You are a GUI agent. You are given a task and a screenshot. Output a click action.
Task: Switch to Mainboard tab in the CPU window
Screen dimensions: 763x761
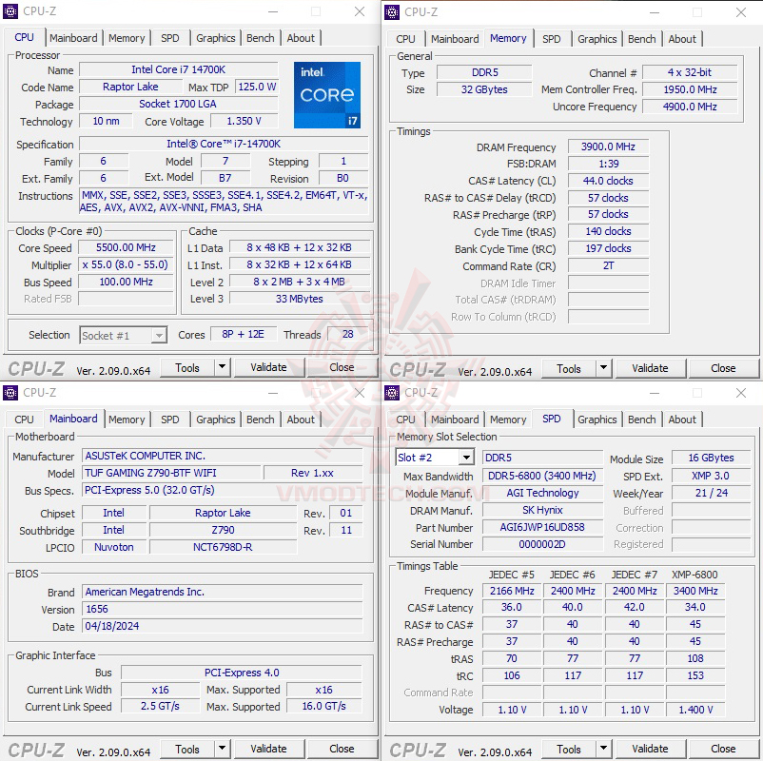(73, 38)
